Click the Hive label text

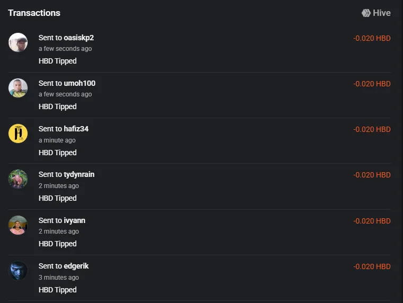point(382,13)
